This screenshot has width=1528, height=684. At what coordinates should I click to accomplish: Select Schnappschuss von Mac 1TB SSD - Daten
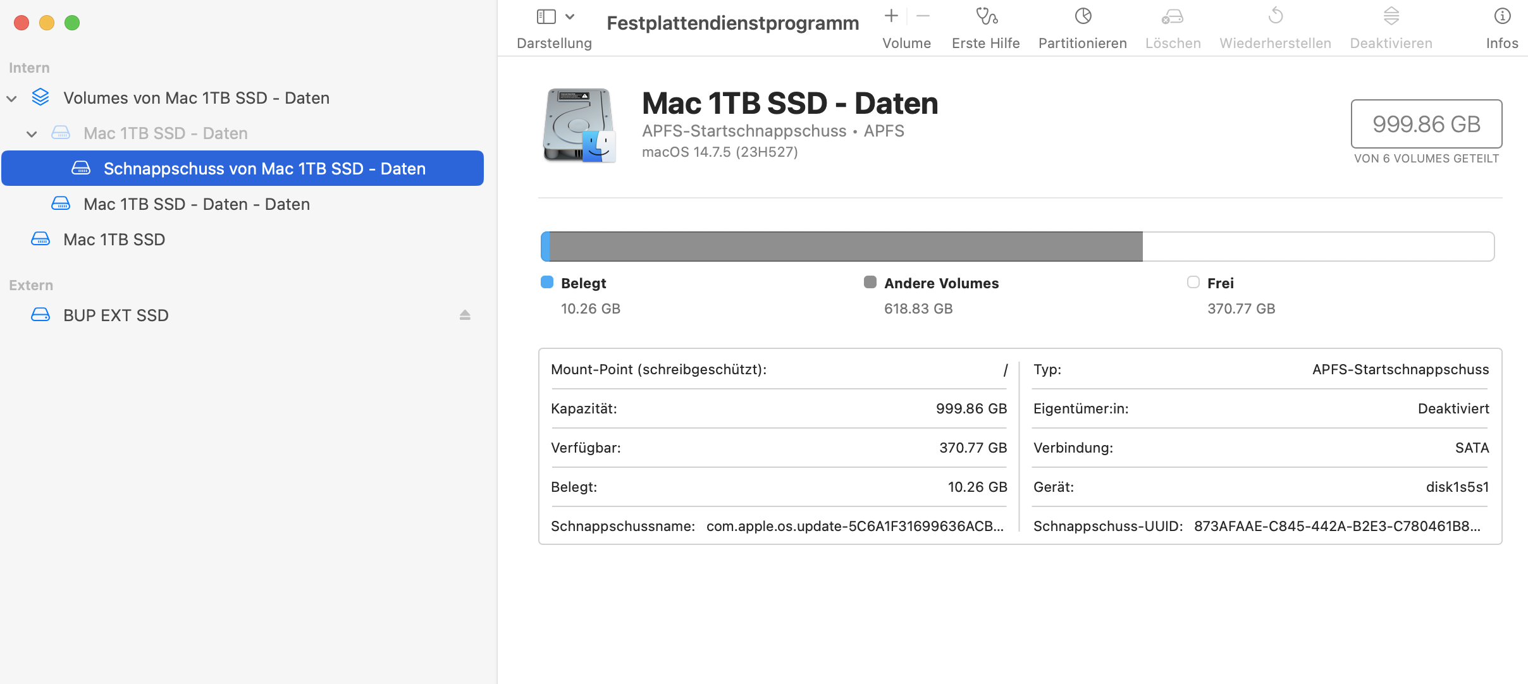click(x=264, y=169)
